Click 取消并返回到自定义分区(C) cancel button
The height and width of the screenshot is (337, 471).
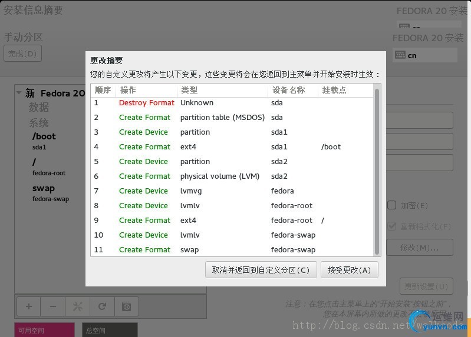tap(261, 270)
